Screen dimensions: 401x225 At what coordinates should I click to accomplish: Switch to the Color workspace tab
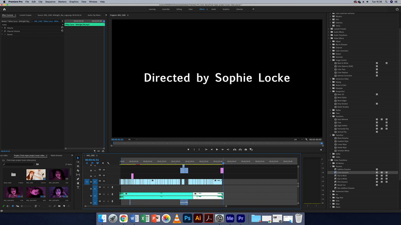[190, 9]
